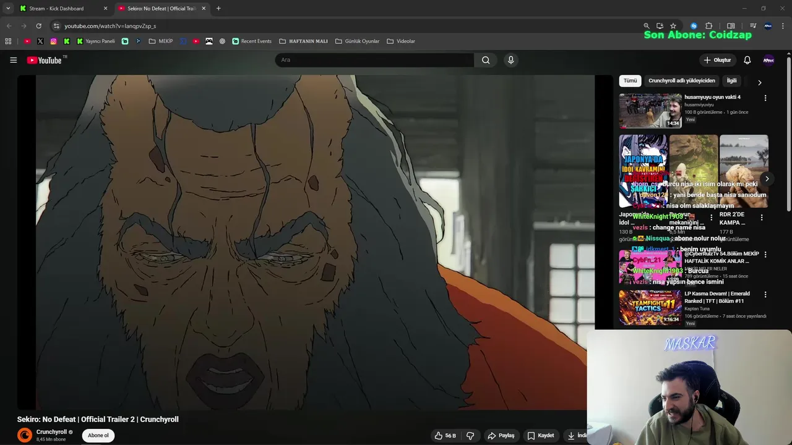Open husamyuyu oyun vakti 4 video thumbnail
This screenshot has height=445, width=792.
tap(650, 111)
